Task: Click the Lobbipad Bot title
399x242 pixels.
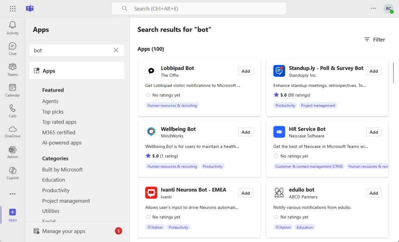Action: (x=177, y=68)
